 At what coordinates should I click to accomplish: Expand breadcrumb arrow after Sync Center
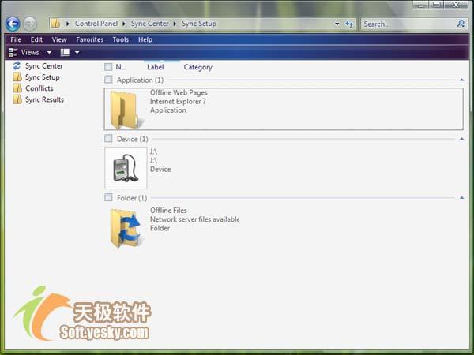pyautogui.click(x=175, y=24)
